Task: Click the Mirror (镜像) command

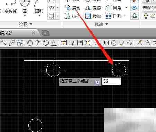Action: [93, 8]
